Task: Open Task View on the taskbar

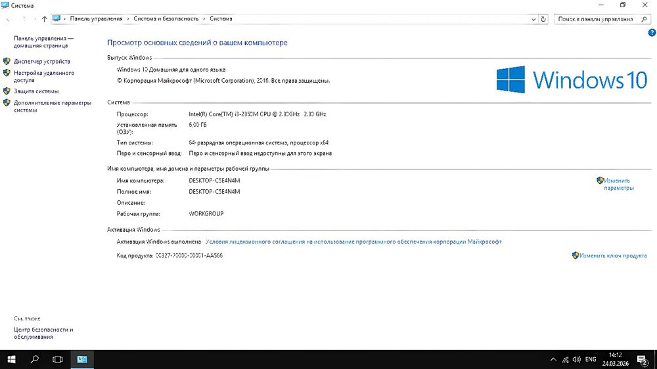Action: point(57,359)
